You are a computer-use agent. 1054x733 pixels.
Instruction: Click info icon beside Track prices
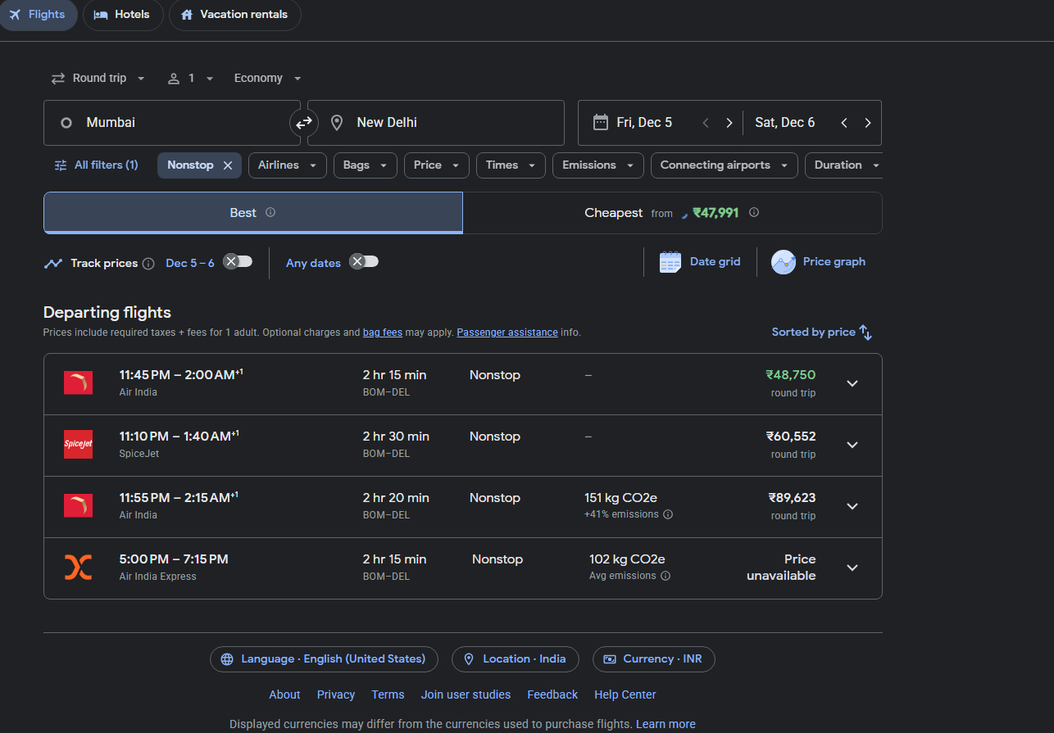click(148, 264)
